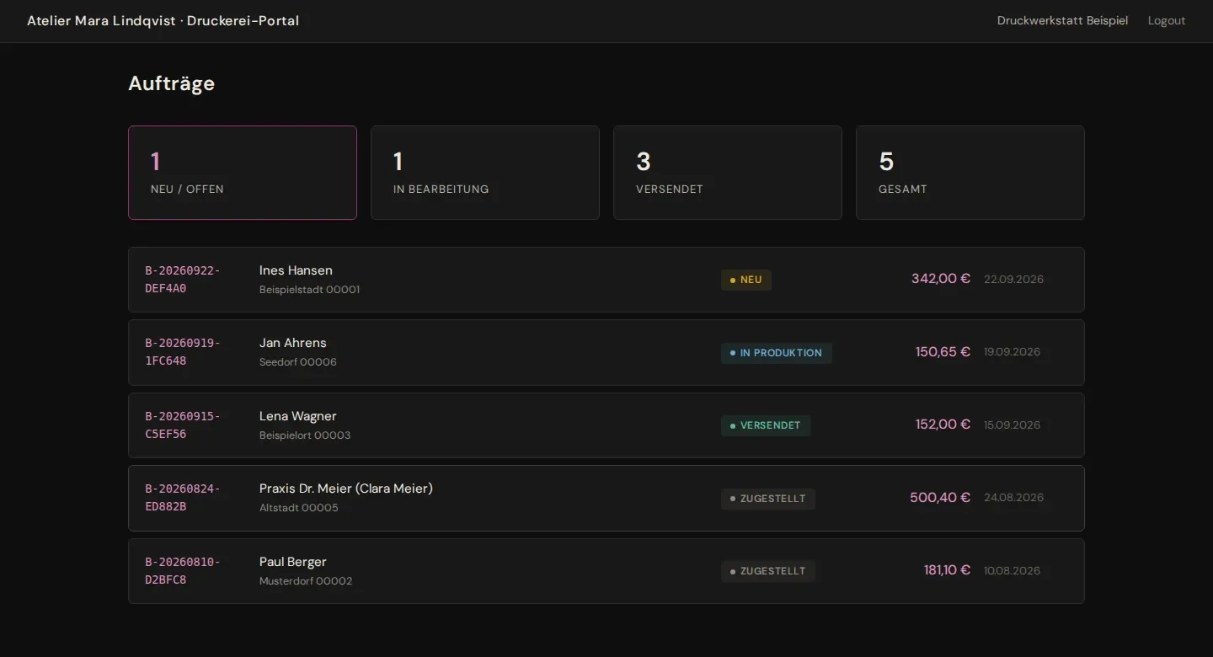Click the address Seedorf 00006

point(298,362)
